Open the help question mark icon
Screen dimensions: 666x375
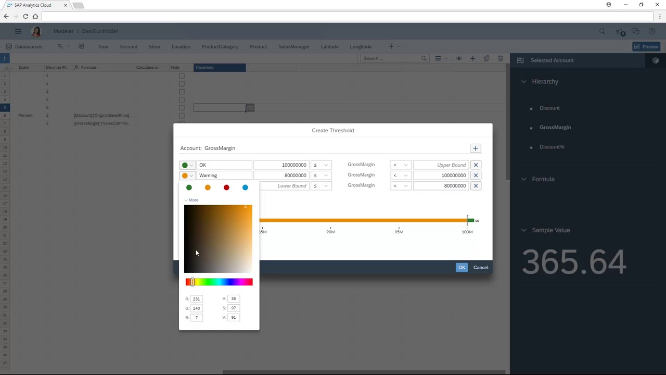[x=652, y=32]
